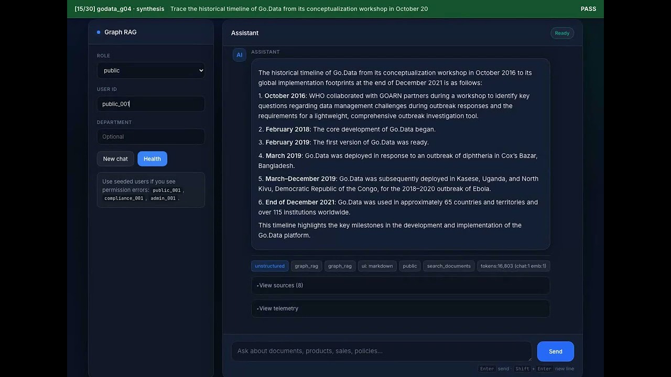Click the tokens:16,803 tag
Image resolution: width=671 pixels, height=377 pixels.
point(513,266)
